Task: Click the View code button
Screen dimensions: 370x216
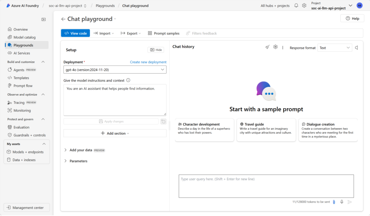Action: click(76, 33)
